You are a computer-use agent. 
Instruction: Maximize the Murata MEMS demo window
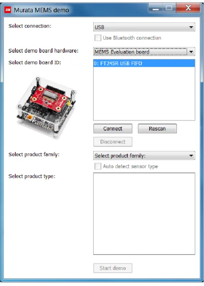pyautogui.click(x=169, y=8)
